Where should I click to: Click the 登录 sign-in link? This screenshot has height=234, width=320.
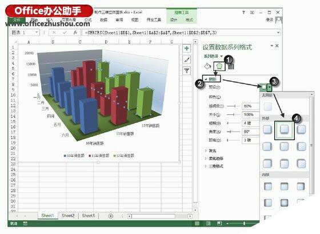point(270,19)
